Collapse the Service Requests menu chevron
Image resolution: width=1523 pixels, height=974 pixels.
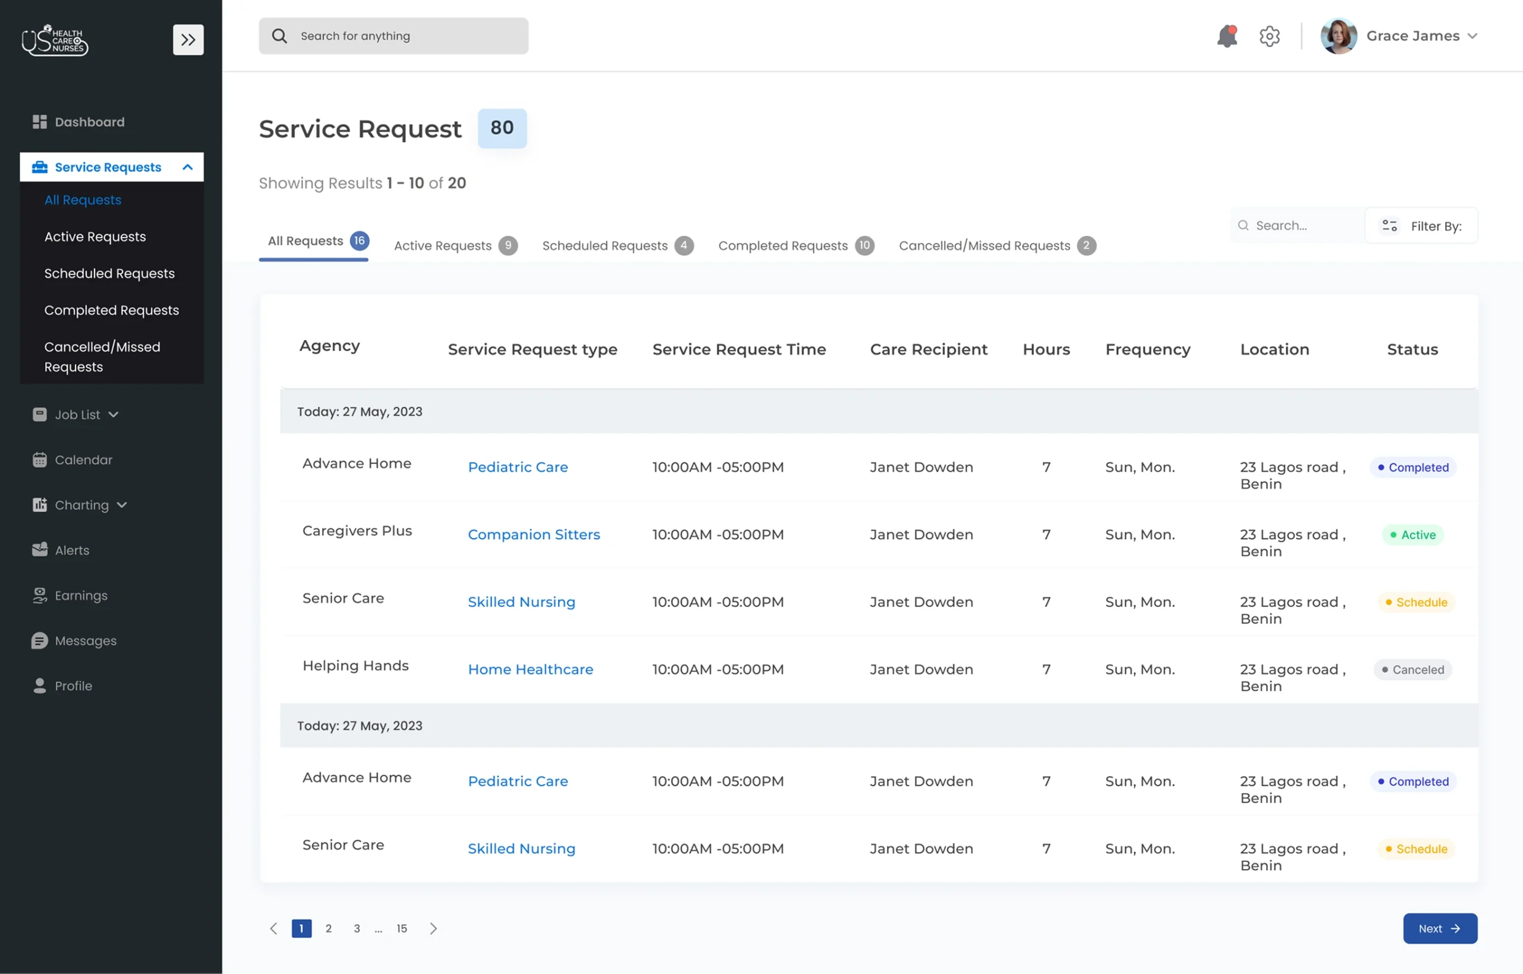coord(187,167)
